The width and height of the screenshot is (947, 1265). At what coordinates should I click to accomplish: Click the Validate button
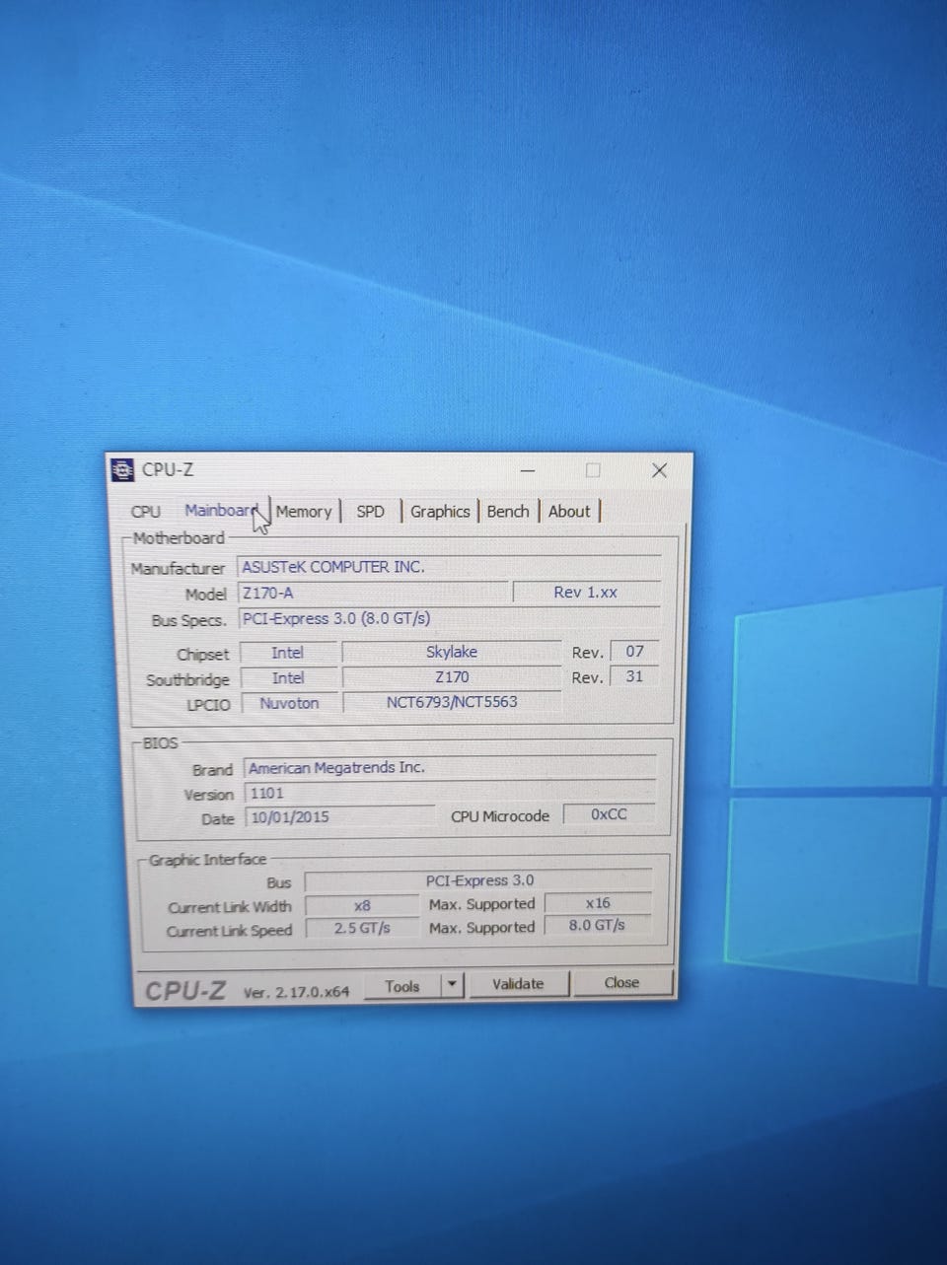click(x=518, y=984)
